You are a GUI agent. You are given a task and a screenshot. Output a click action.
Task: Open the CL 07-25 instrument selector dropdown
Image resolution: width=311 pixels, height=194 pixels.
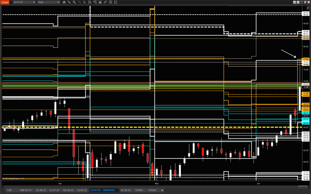(24, 2)
